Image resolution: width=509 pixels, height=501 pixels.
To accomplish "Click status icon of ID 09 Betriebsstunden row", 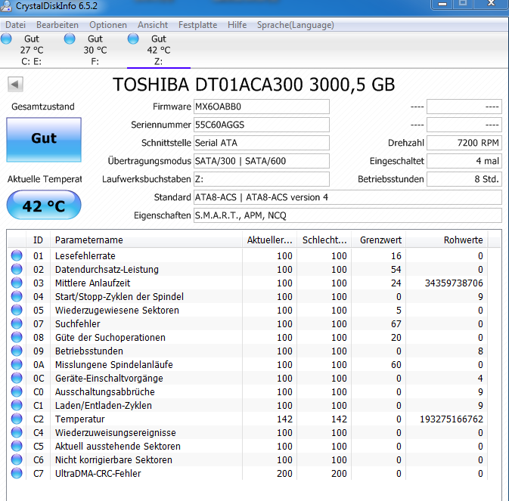I will pyautogui.click(x=17, y=351).
